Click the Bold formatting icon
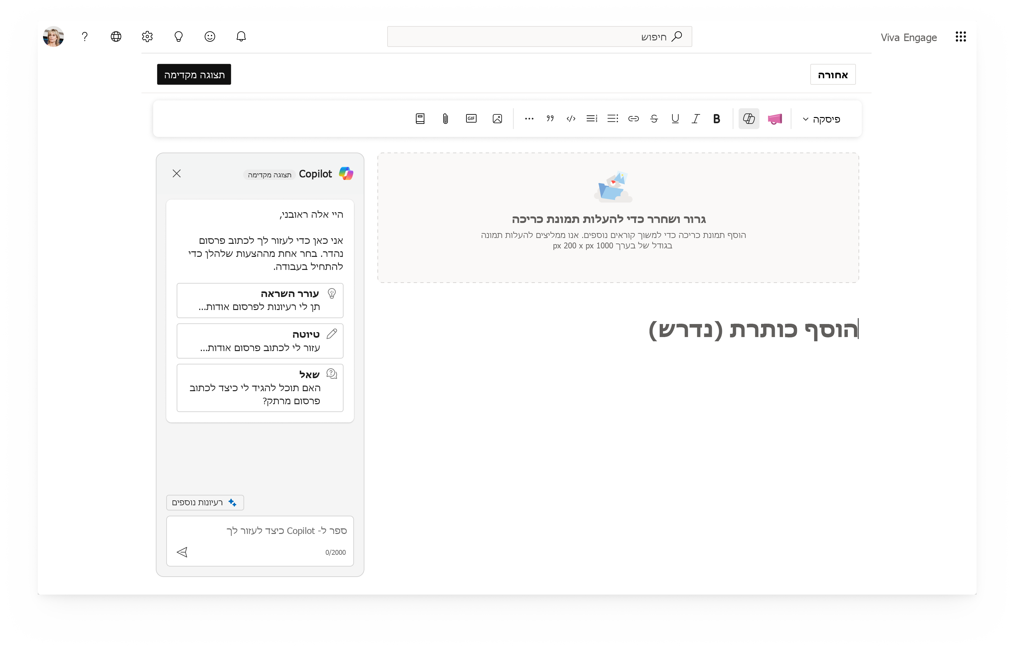The width and height of the screenshot is (1014, 649). click(x=716, y=119)
